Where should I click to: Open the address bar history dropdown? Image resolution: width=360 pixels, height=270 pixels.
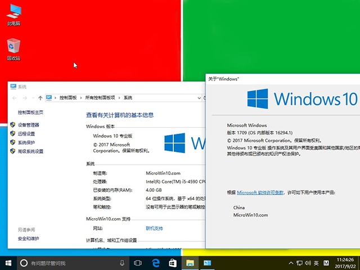tap(199, 98)
